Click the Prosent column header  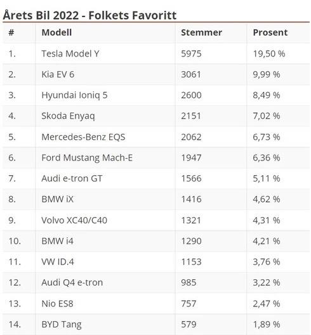tap(270, 33)
